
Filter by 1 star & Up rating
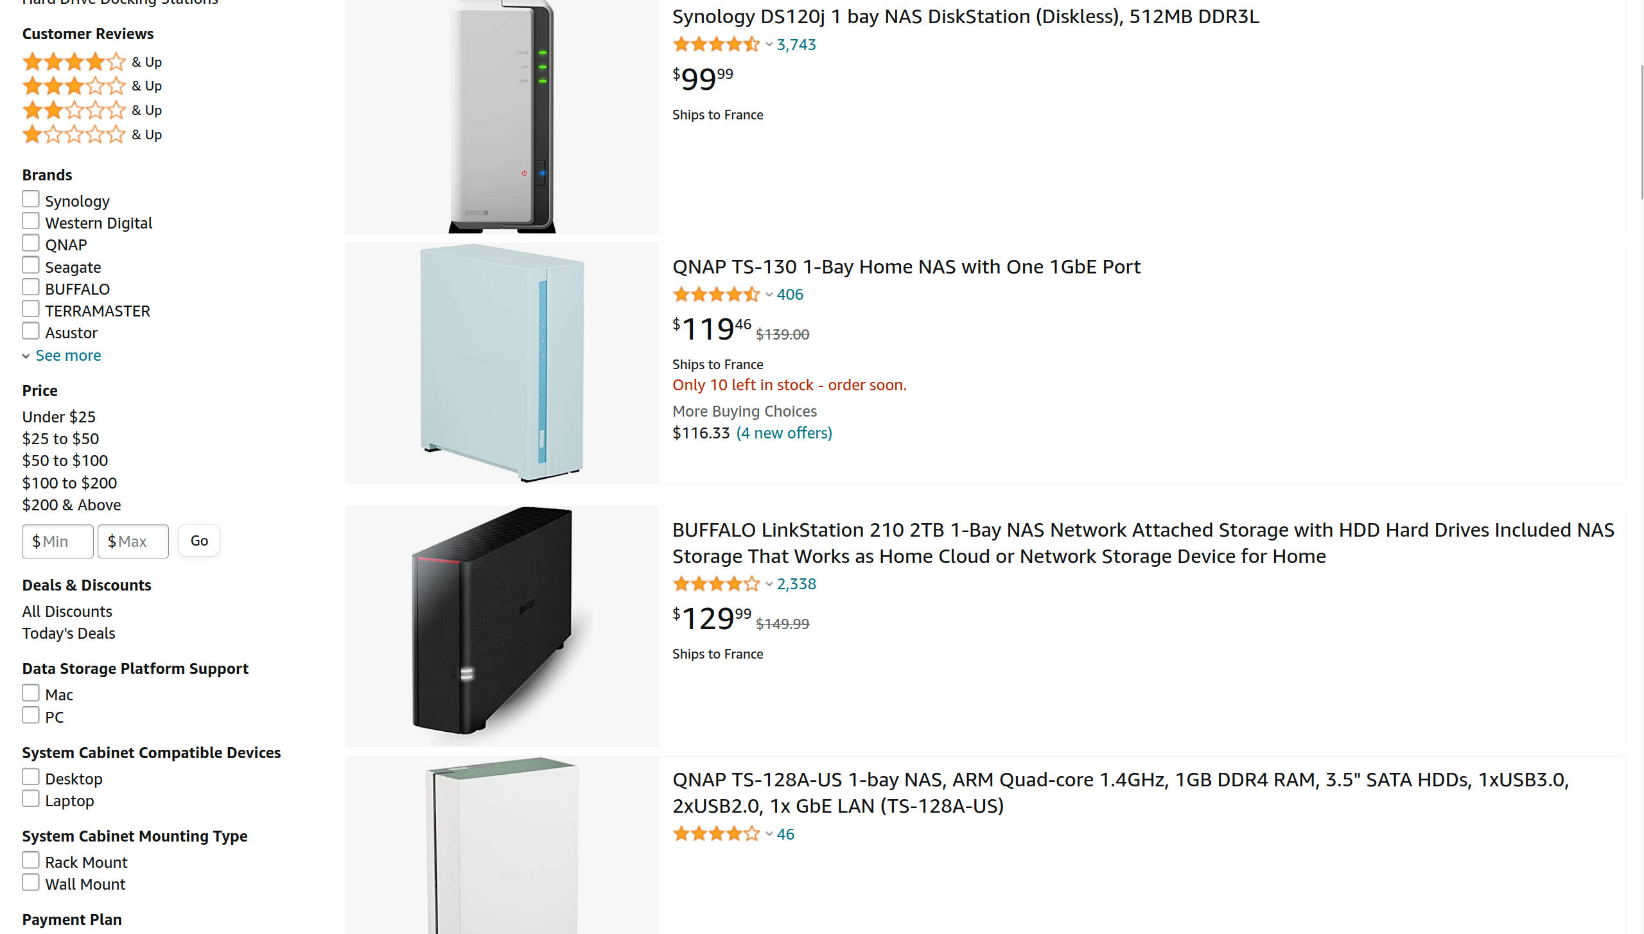(92, 134)
